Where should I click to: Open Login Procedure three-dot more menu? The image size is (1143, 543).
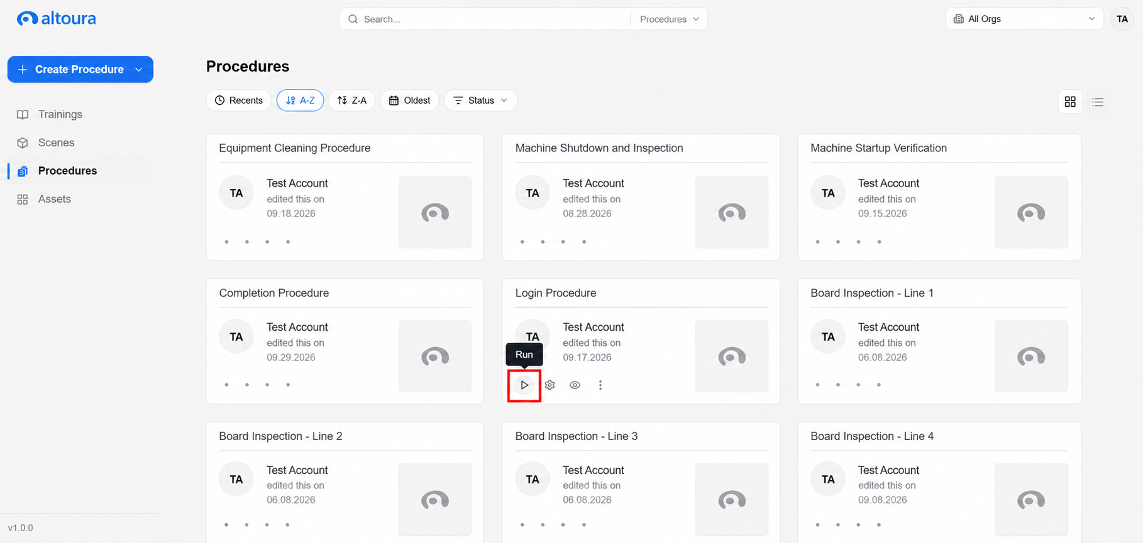coord(600,385)
